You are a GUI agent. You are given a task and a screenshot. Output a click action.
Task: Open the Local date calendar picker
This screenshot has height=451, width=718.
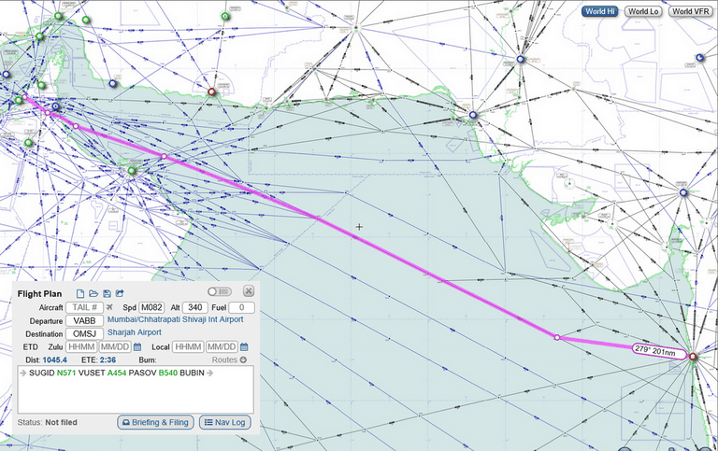pos(244,347)
